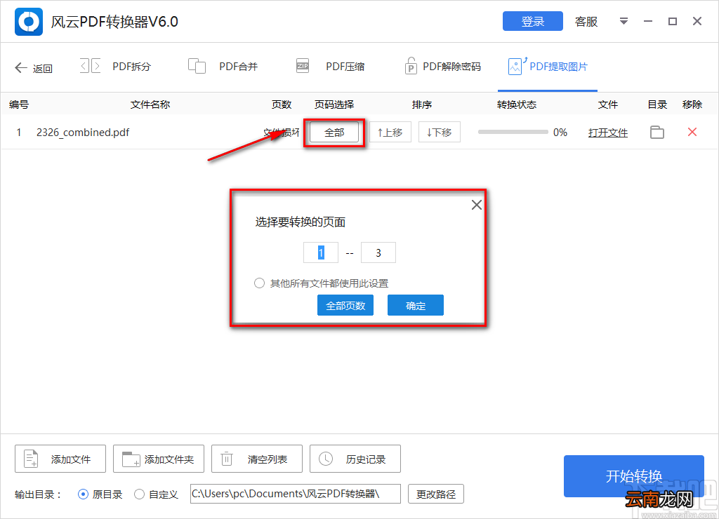
Task: Click the 打开文件 link
Action: pyautogui.click(x=607, y=133)
